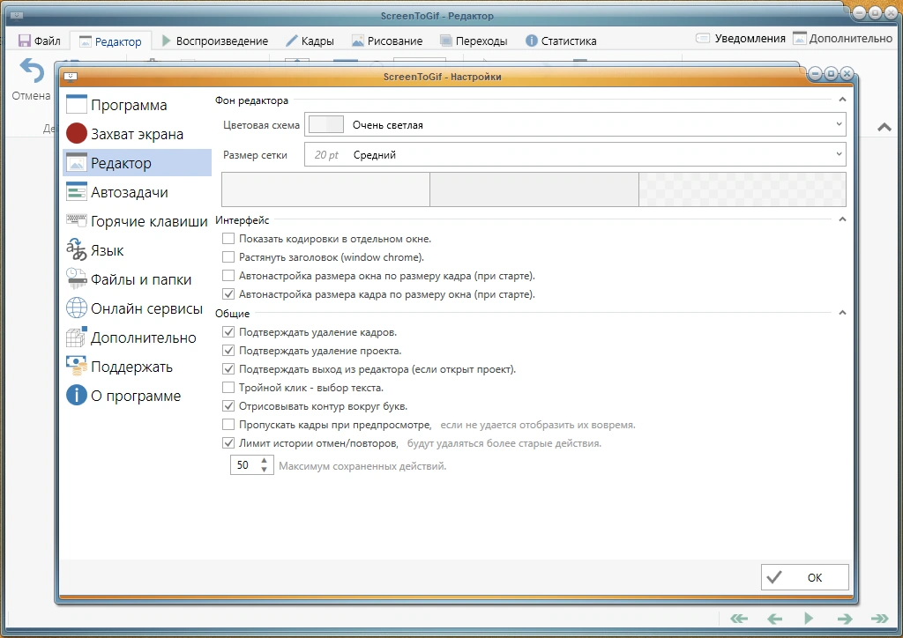Click the Воспроизведение play triangle icon

(167, 41)
